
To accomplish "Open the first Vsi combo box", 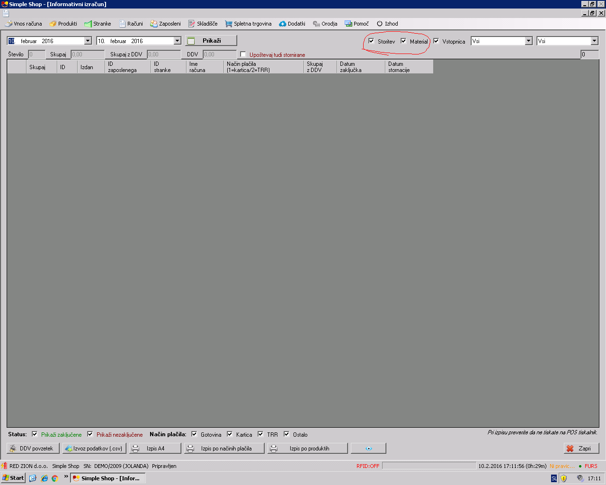I will pos(528,41).
